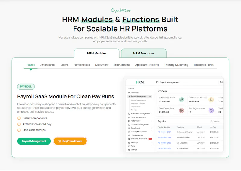Viewport: 241px width, 171px height.
Task: Click the green Payroll Management button
Action: click(34, 141)
